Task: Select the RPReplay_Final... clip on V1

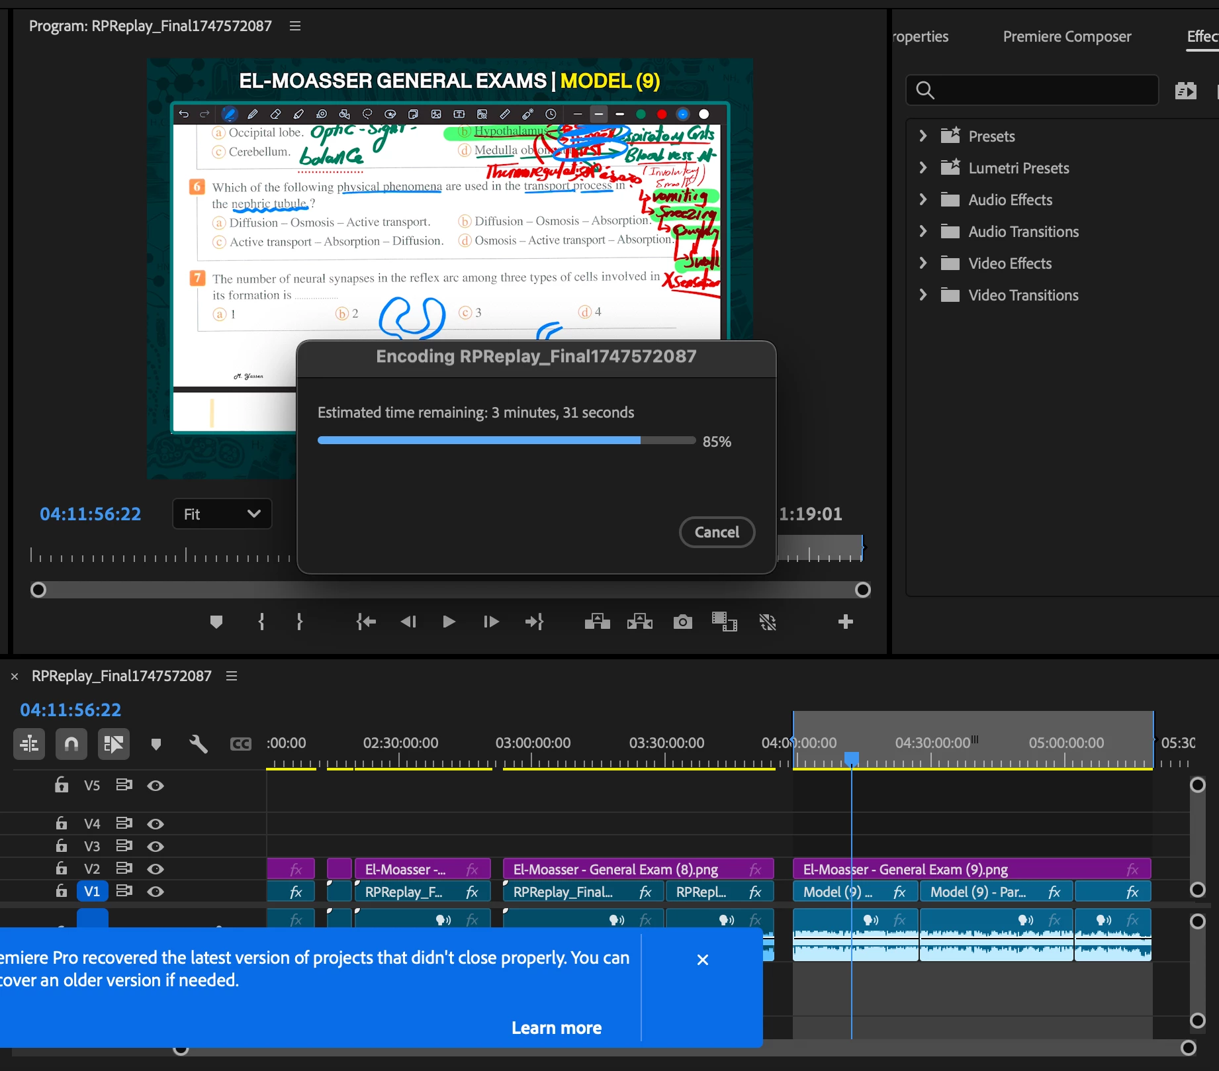Action: (x=583, y=892)
